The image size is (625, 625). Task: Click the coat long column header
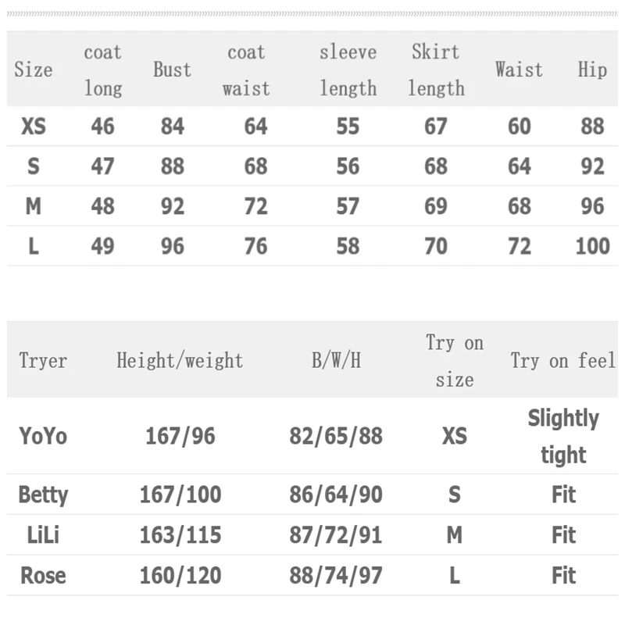pyautogui.click(x=103, y=70)
